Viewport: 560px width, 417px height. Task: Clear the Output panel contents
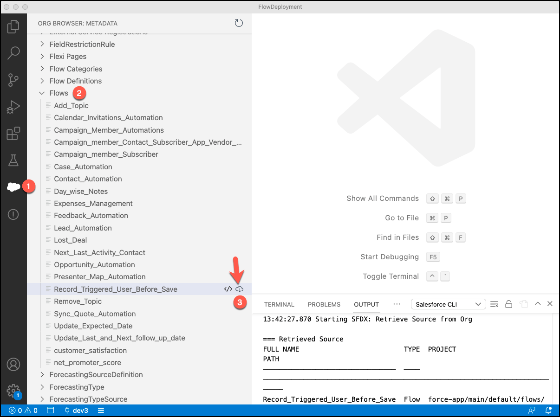[x=494, y=304]
